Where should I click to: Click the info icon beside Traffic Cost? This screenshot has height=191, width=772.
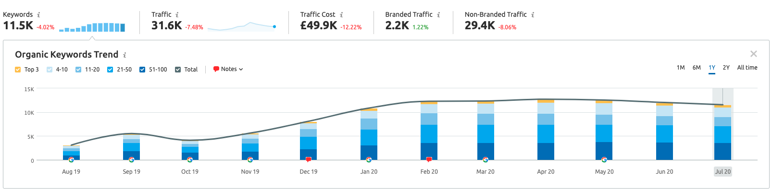341,15
